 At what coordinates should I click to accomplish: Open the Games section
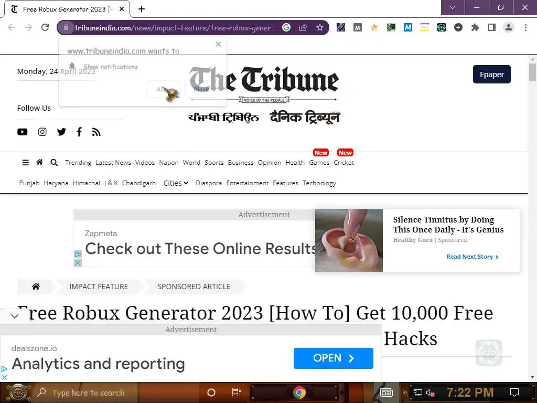click(x=319, y=163)
